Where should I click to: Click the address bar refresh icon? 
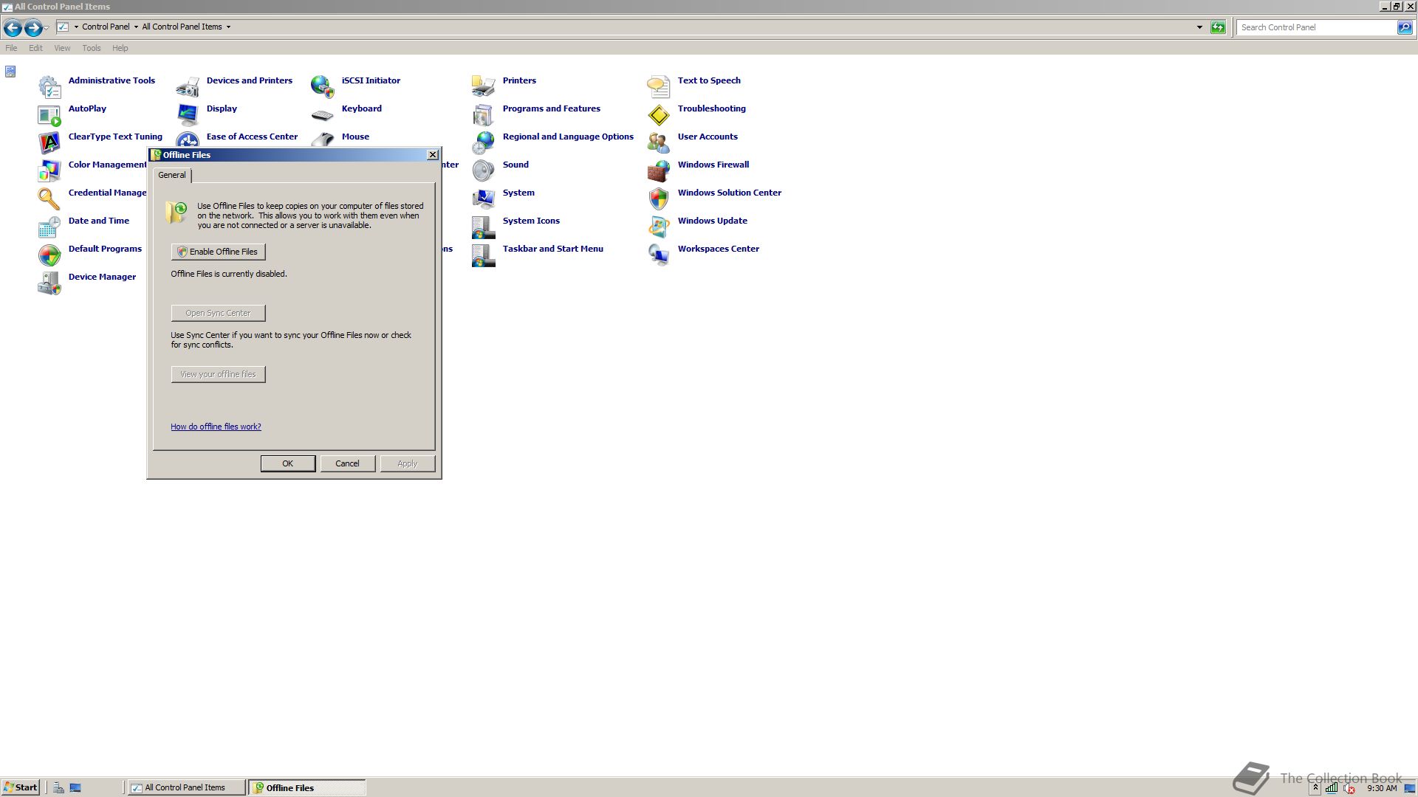[x=1218, y=27]
